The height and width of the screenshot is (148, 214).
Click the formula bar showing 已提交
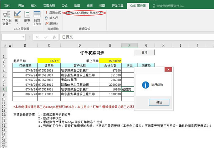click(x=136, y=37)
